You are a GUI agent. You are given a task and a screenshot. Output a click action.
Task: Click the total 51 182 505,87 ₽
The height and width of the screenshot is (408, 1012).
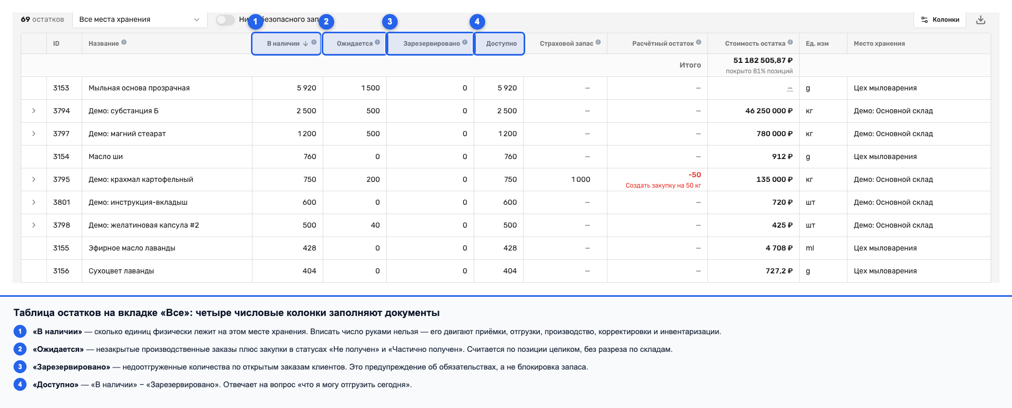(763, 60)
